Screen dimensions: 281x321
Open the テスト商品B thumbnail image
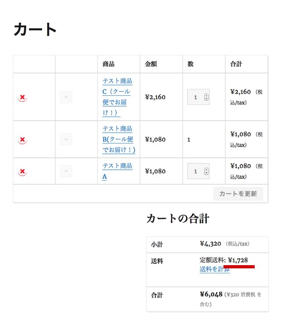(x=66, y=139)
